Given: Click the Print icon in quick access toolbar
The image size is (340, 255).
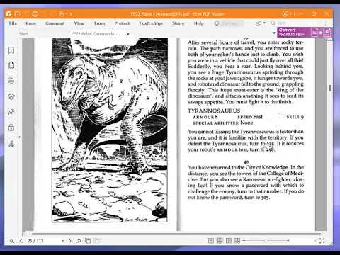Looking at the screenshot, I should 35,14.
